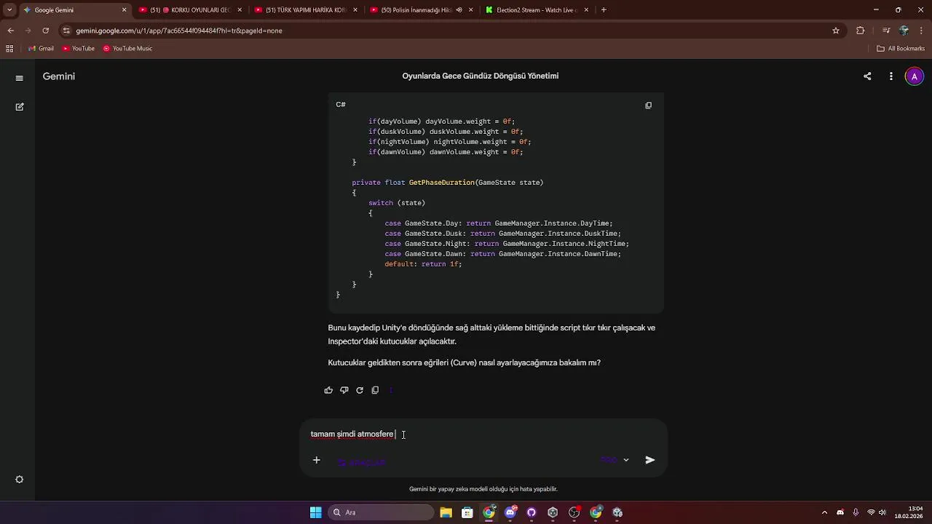The height and width of the screenshot is (524, 932).
Task: Click the address bar URL
Action: [179, 31]
